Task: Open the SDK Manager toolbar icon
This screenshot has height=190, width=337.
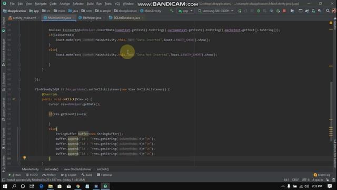Action: click(320, 11)
